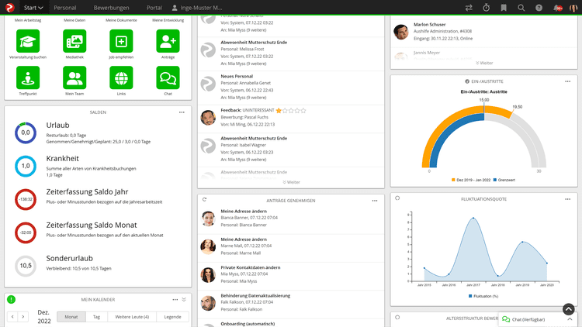The width and height of the screenshot is (582, 327).
Task: Open the Mediathek tile
Action: [x=75, y=41]
